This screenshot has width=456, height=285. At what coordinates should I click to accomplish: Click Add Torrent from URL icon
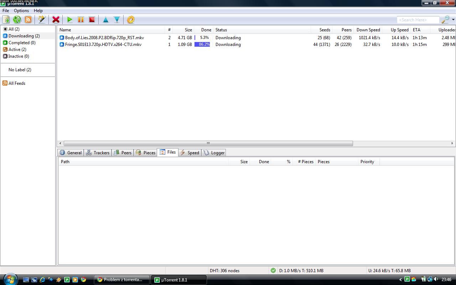coord(17,20)
